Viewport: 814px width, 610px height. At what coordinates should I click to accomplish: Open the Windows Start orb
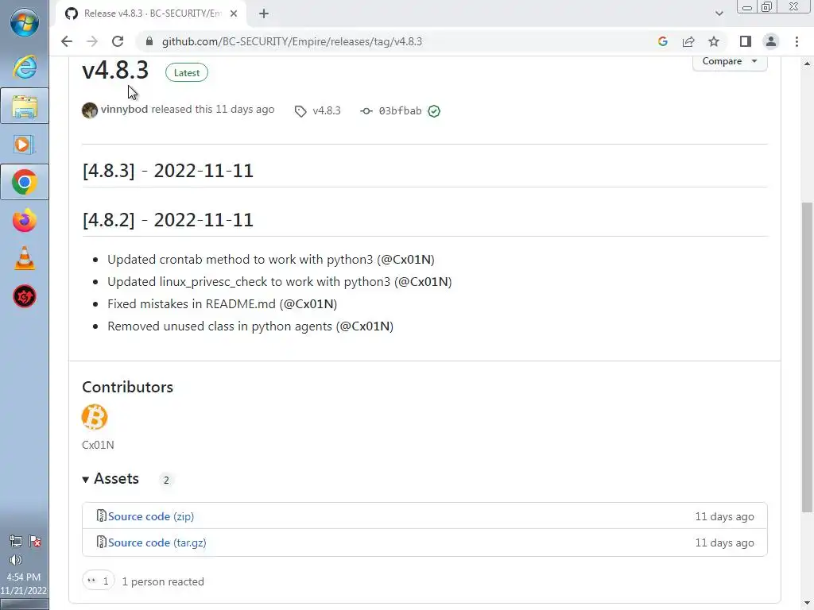click(25, 23)
